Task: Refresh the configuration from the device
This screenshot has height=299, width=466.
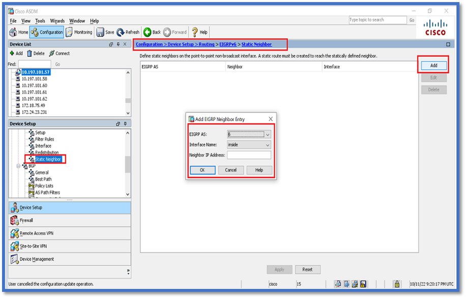Action: click(x=128, y=32)
